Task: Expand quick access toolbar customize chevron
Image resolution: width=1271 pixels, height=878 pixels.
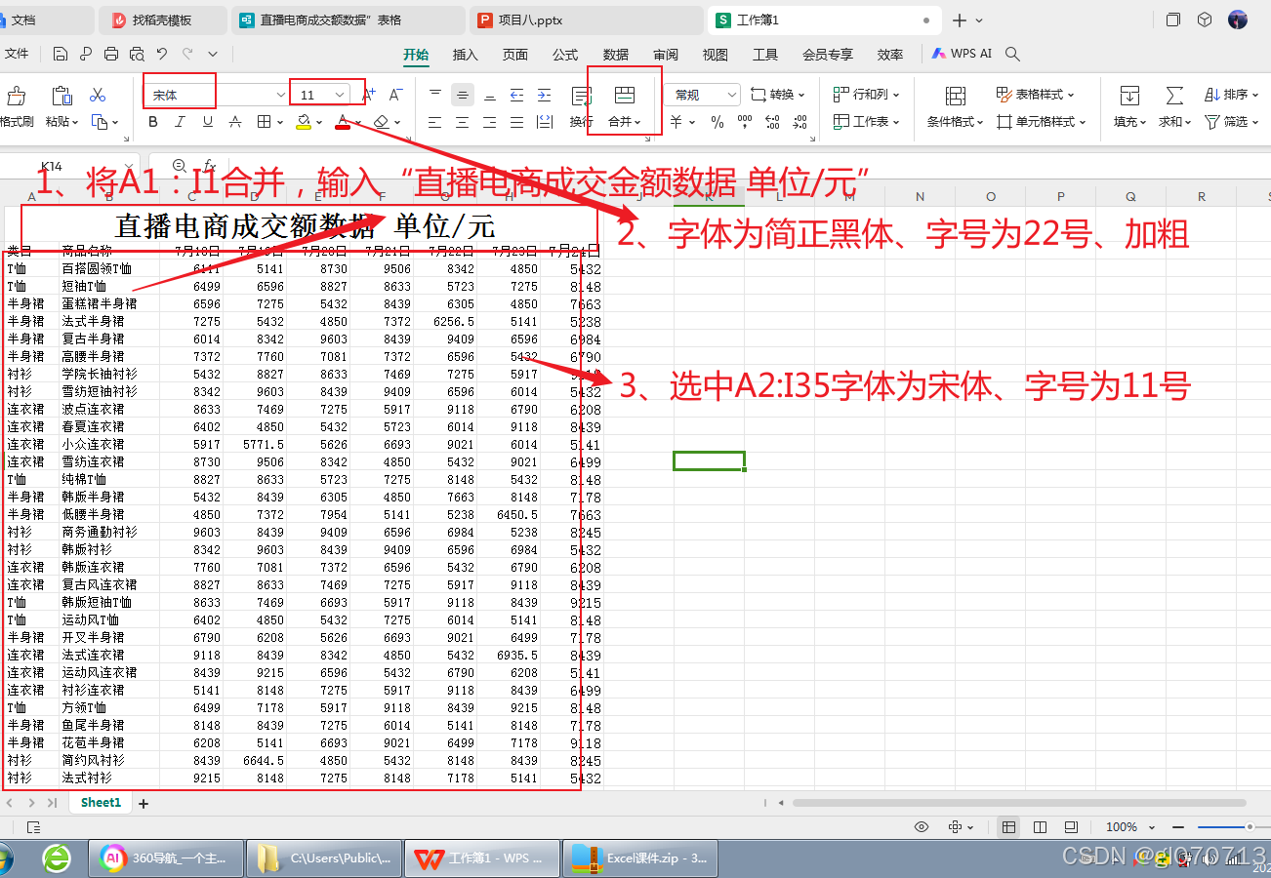Action: [213, 55]
